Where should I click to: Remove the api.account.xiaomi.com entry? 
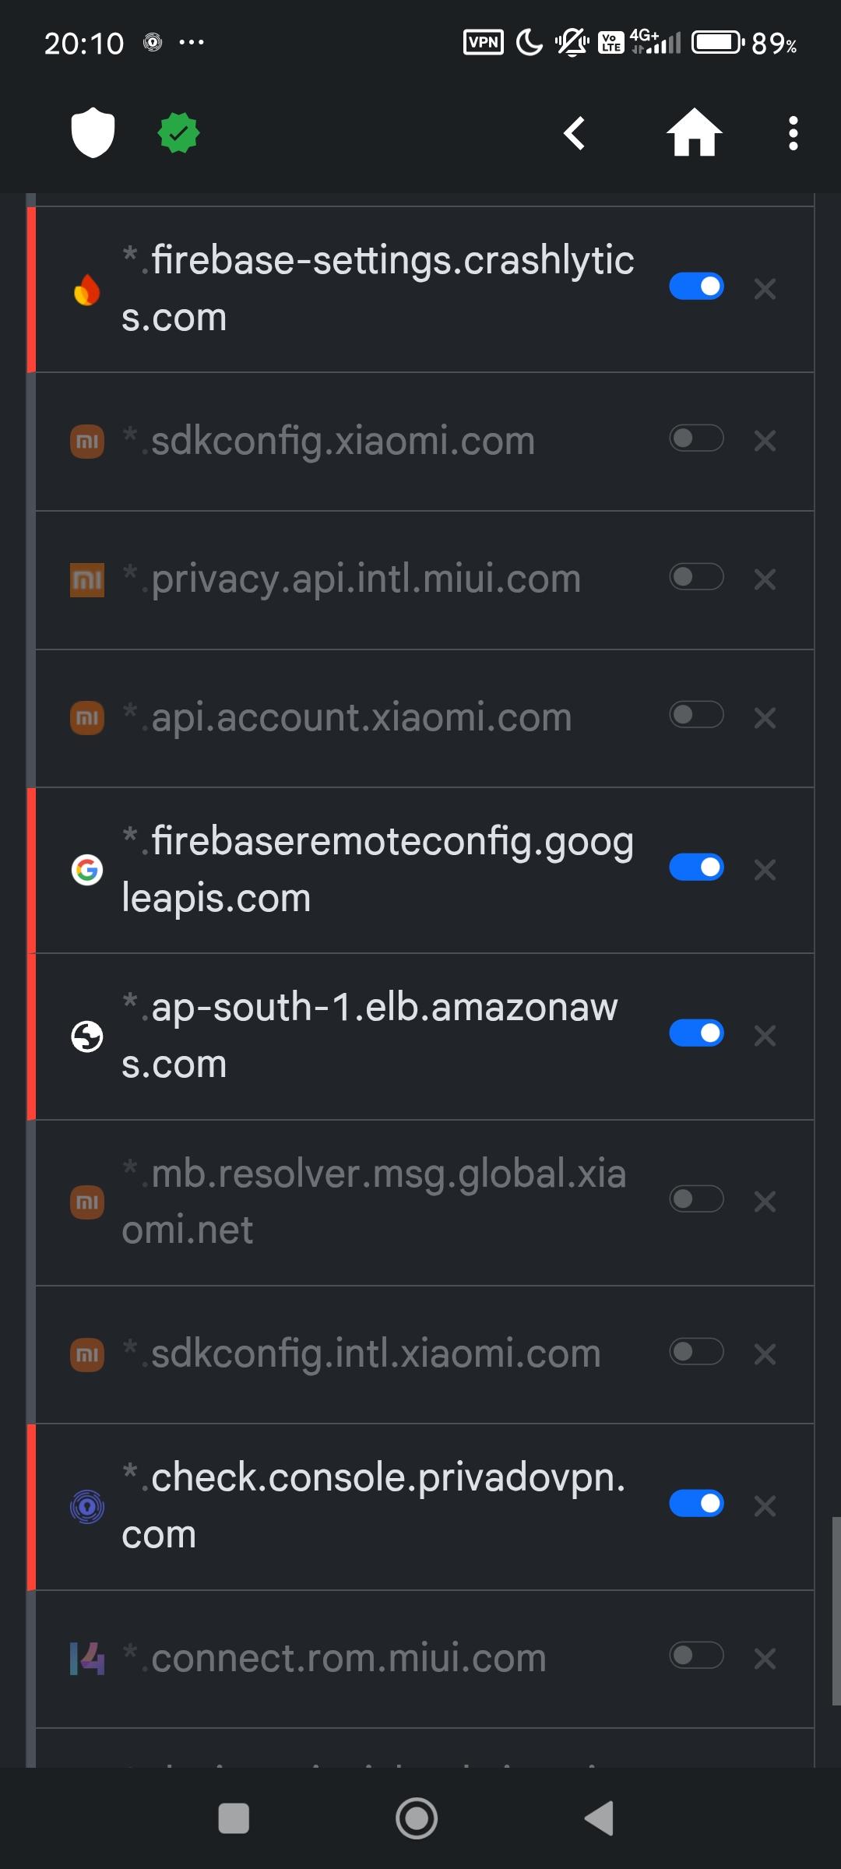coord(765,717)
